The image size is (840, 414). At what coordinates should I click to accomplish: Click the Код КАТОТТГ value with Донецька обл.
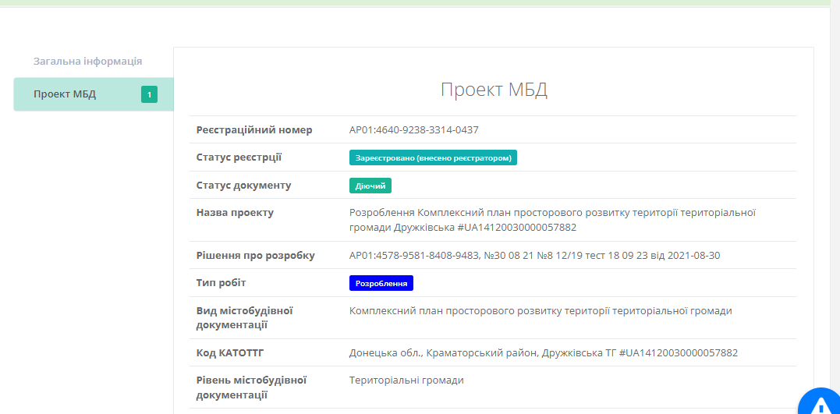(x=543, y=352)
